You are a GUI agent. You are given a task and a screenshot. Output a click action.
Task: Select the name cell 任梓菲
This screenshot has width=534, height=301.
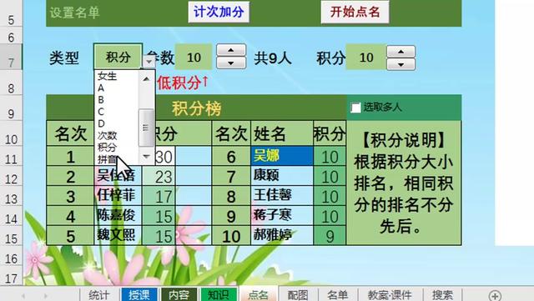tap(118, 196)
